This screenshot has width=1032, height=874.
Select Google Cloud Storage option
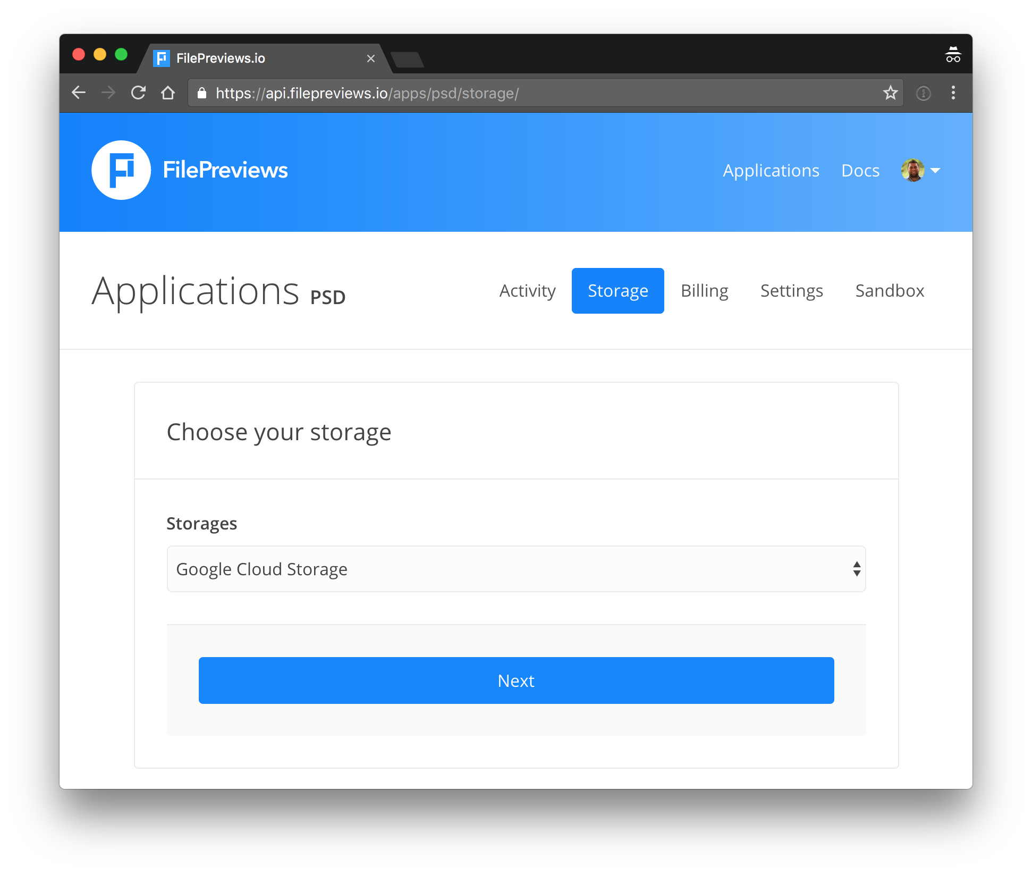(517, 570)
